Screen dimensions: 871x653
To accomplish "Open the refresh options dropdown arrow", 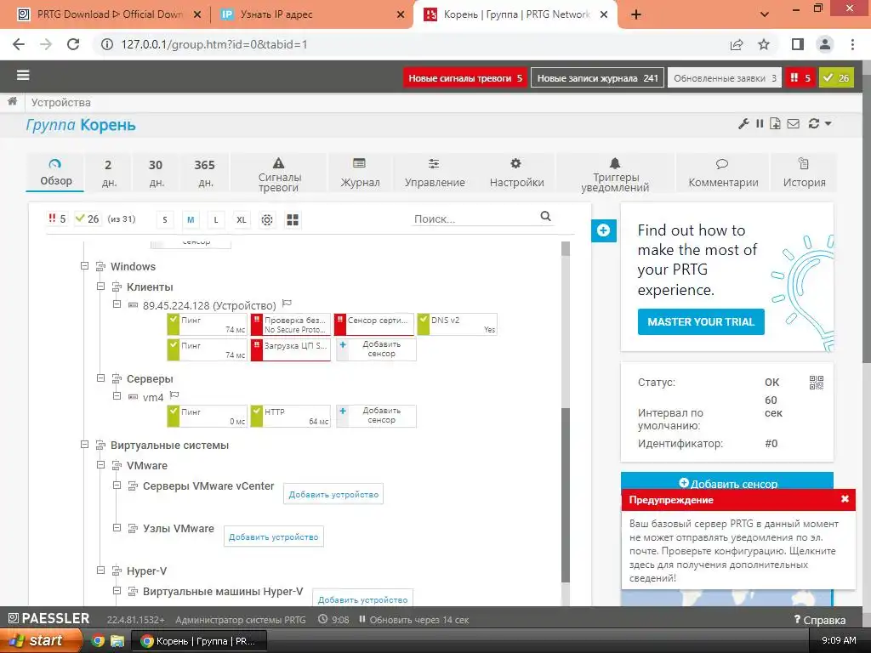I will point(828,124).
